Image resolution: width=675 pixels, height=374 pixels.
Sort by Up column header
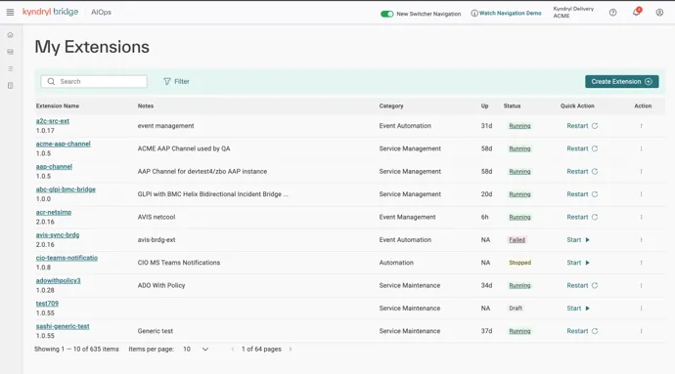coord(484,105)
